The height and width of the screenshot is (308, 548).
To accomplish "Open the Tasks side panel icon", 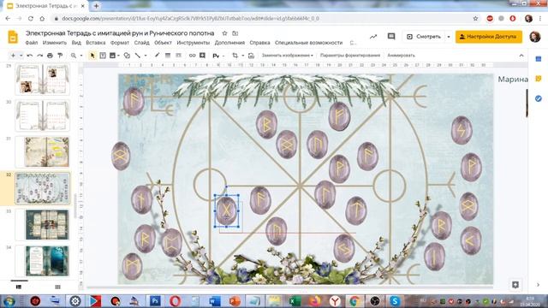I will click(539, 99).
